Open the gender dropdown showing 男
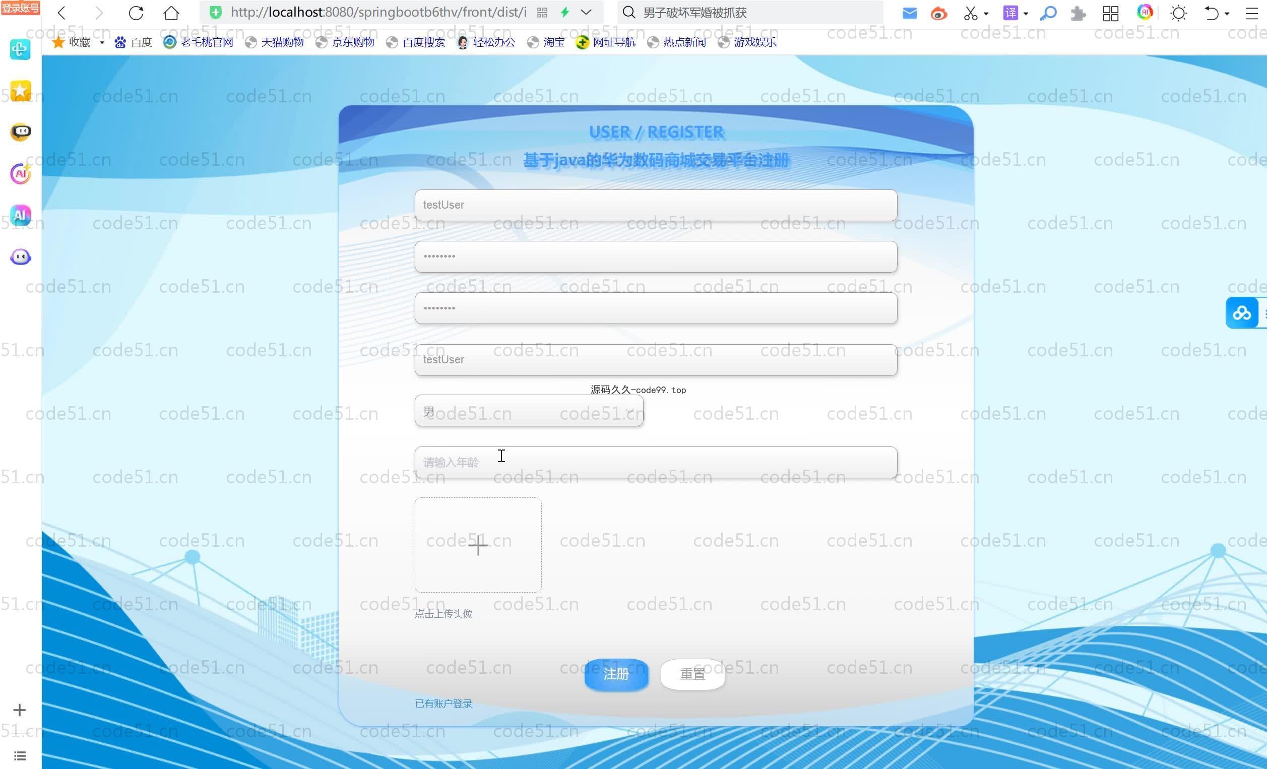Viewport: 1267px width, 769px height. tap(529, 411)
